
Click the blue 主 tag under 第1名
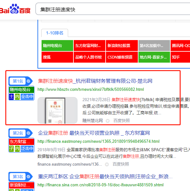click(x=12, y=97)
